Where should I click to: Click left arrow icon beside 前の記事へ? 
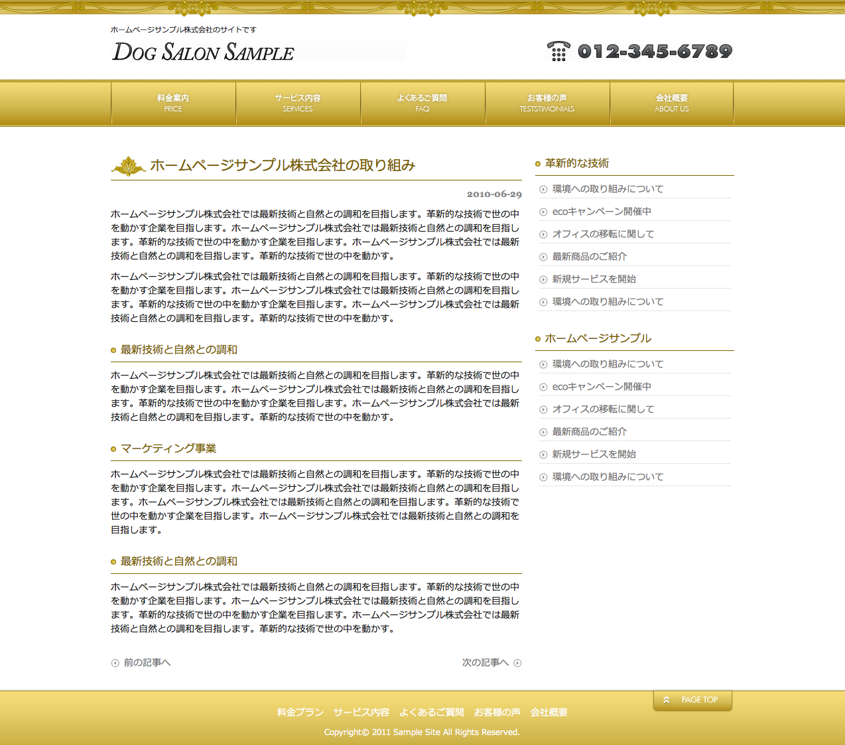click(115, 663)
